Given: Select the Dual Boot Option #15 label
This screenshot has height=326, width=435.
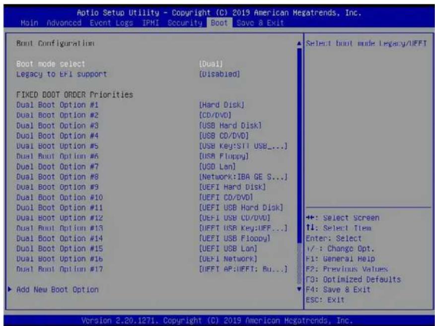Looking at the screenshot, I should coord(60,249).
